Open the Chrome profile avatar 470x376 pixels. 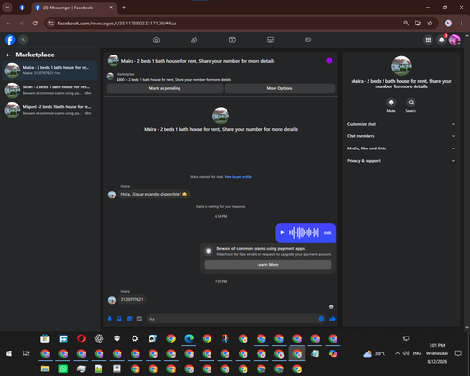coord(448,23)
